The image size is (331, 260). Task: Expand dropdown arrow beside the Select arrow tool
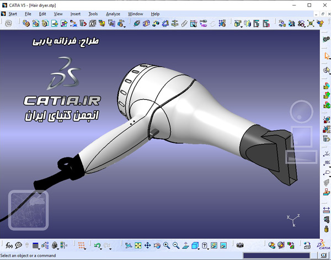329,60
